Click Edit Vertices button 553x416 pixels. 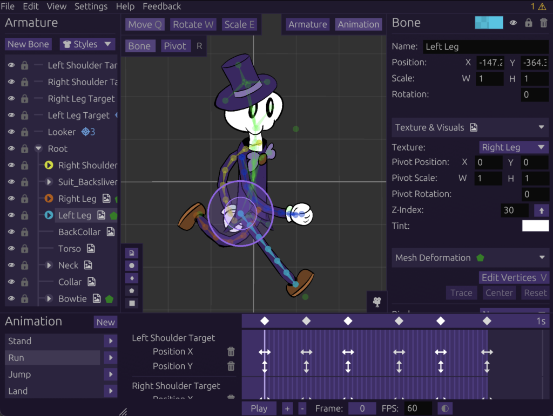point(514,277)
